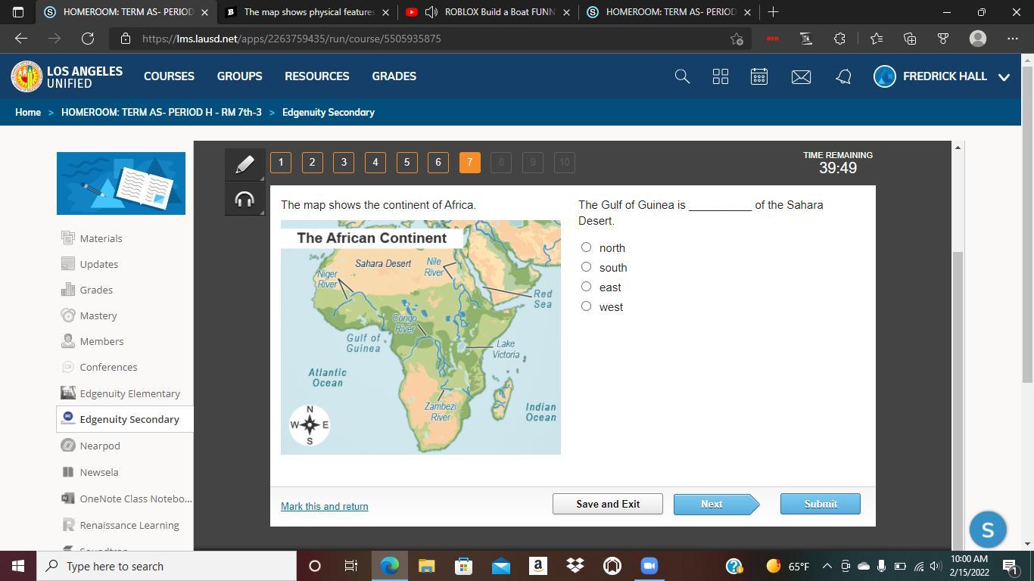Open Materials in the course sidebar
Viewport: 1034px width, 581px height.
pos(101,238)
